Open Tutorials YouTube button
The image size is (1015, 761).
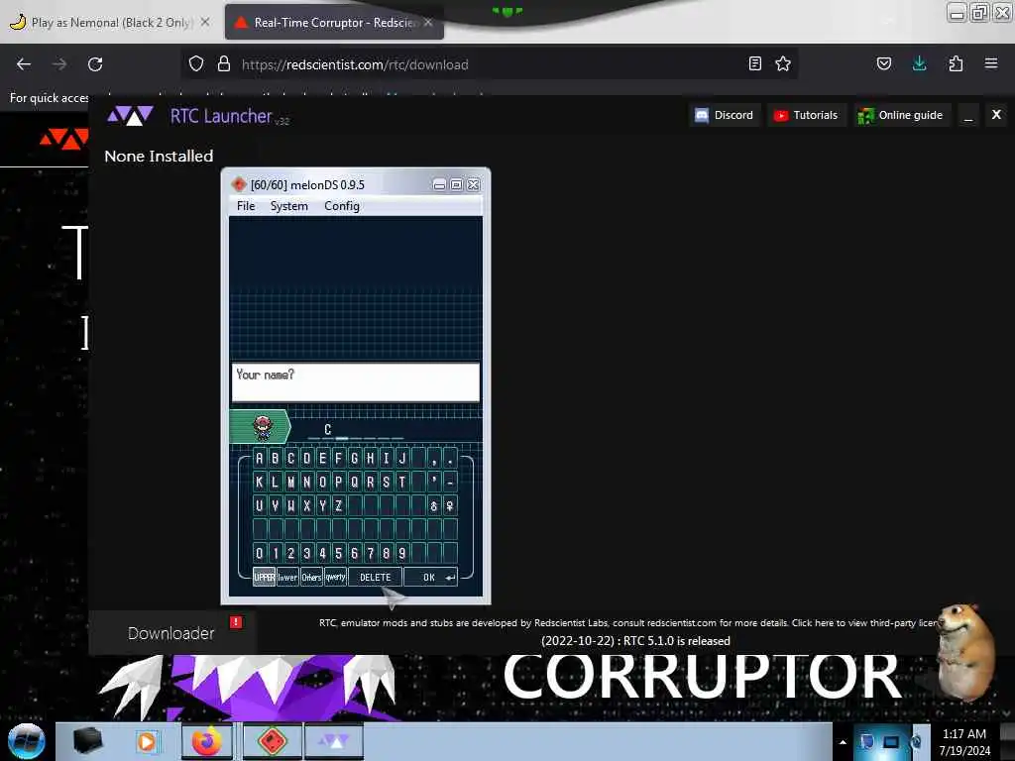807,115
